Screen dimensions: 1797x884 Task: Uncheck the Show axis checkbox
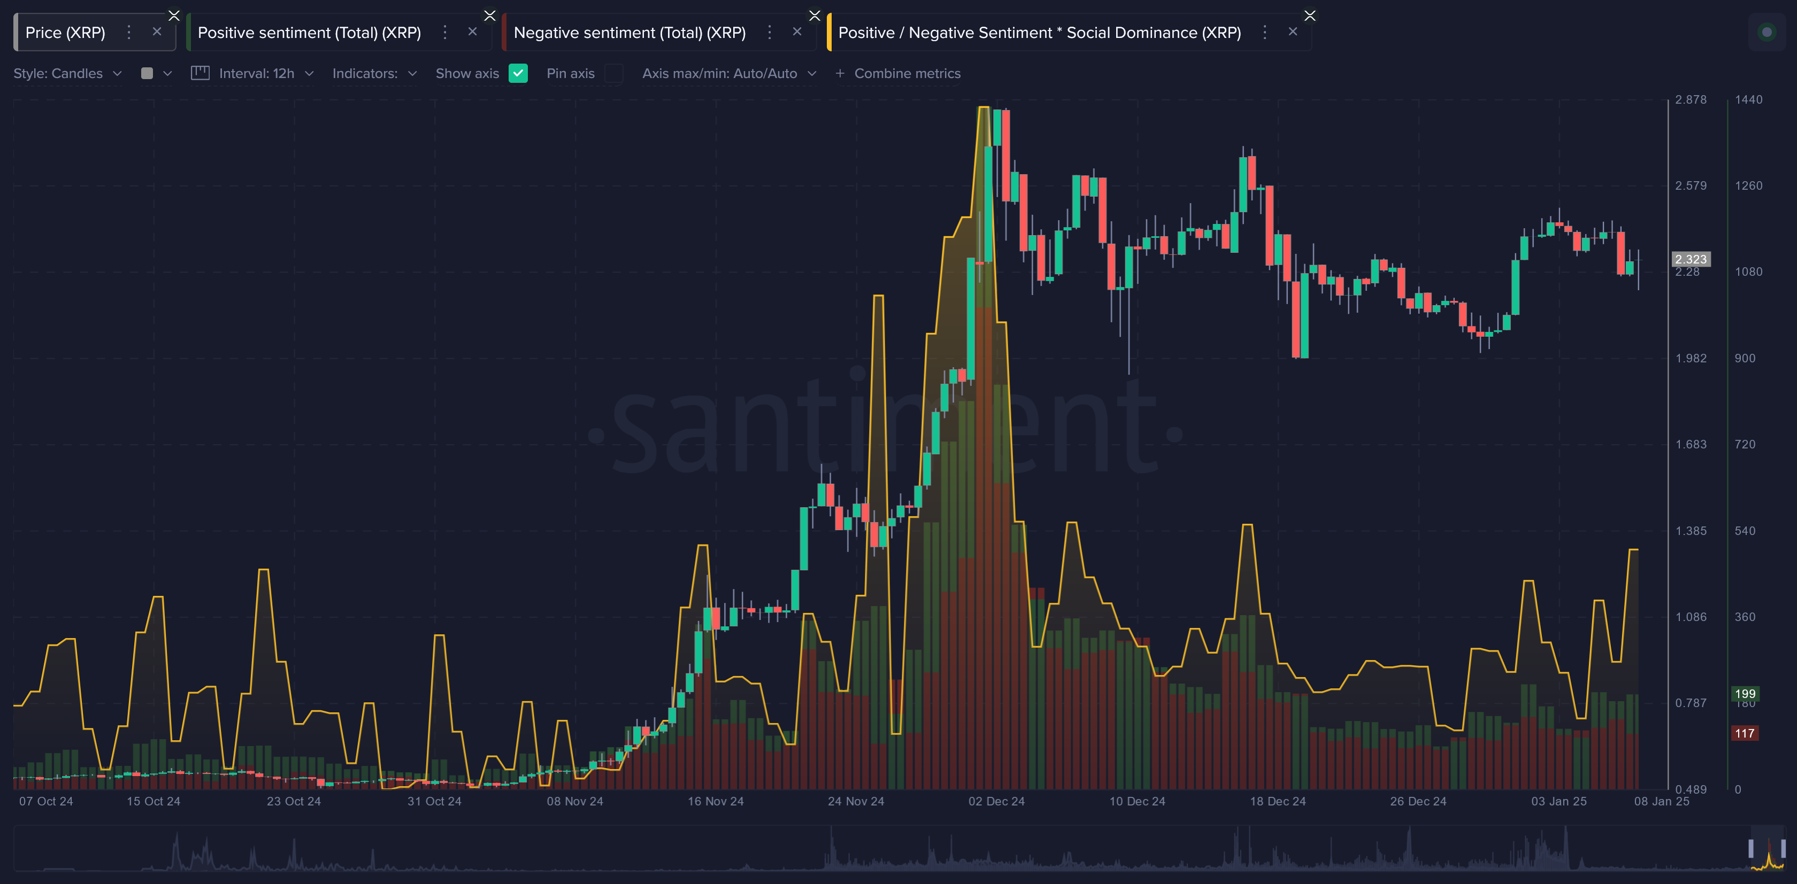(518, 73)
